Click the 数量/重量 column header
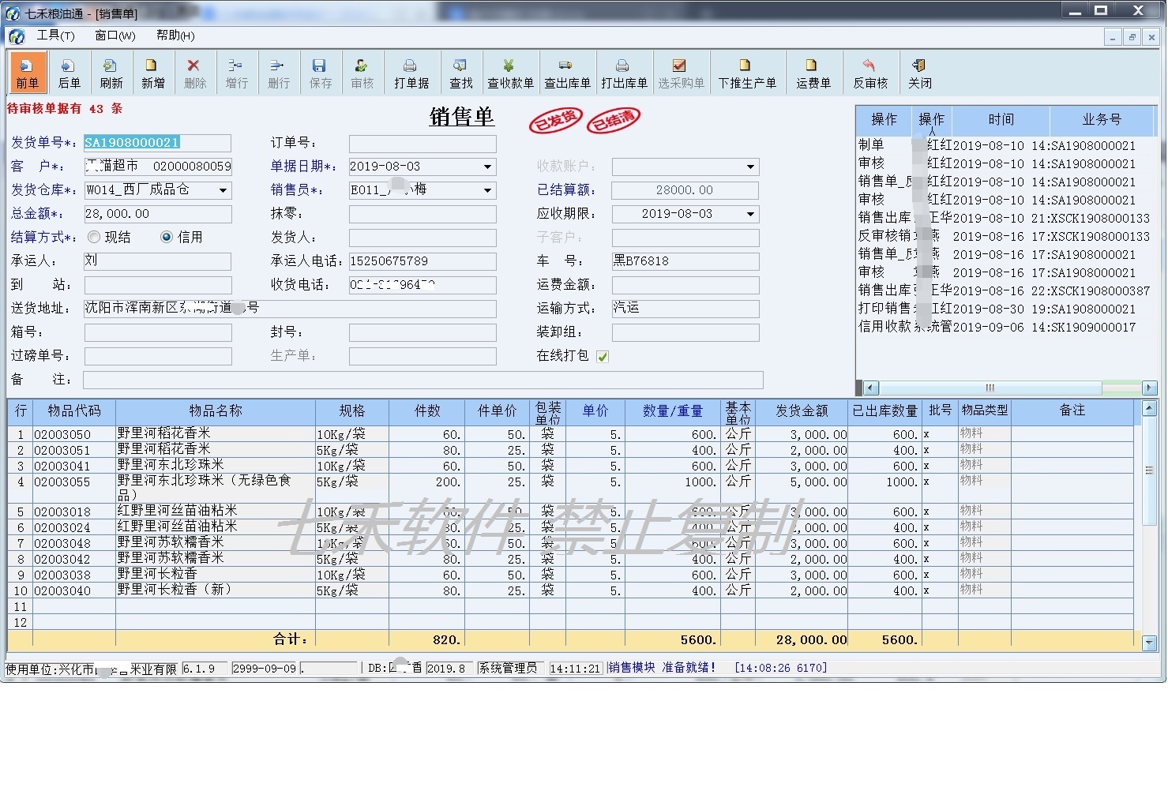This screenshot has height=802, width=1168. pyautogui.click(x=672, y=411)
